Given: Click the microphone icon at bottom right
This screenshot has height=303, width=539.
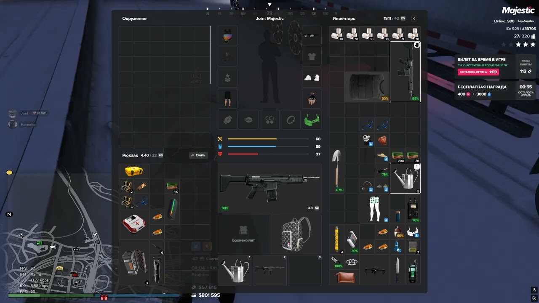Looking at the screenshot, I should click(x=534, y=290).
